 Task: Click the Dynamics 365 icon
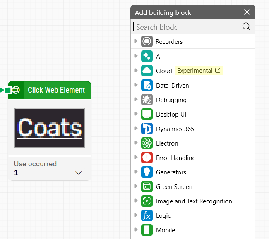[x=147, y=129]
